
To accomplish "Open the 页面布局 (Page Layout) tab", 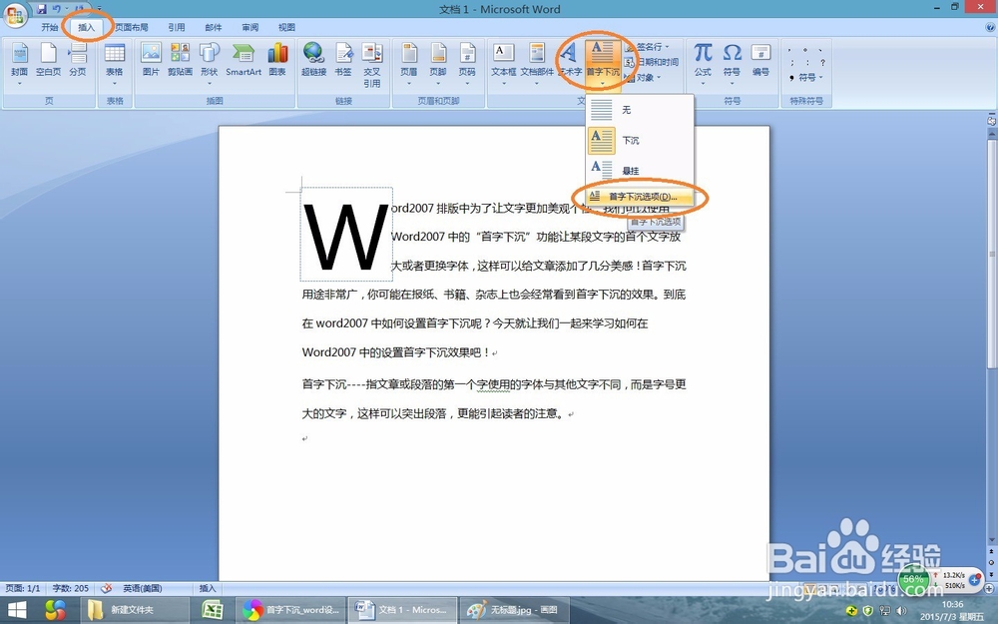I will tap(131, 27).
